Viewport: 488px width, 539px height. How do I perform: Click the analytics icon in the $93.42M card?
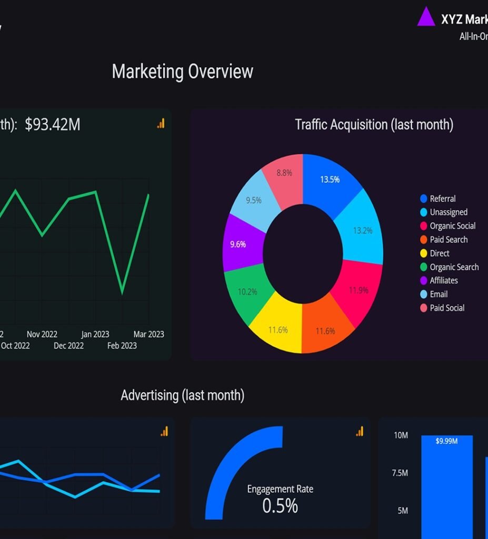pyautogui.click(x=161, y=123)
